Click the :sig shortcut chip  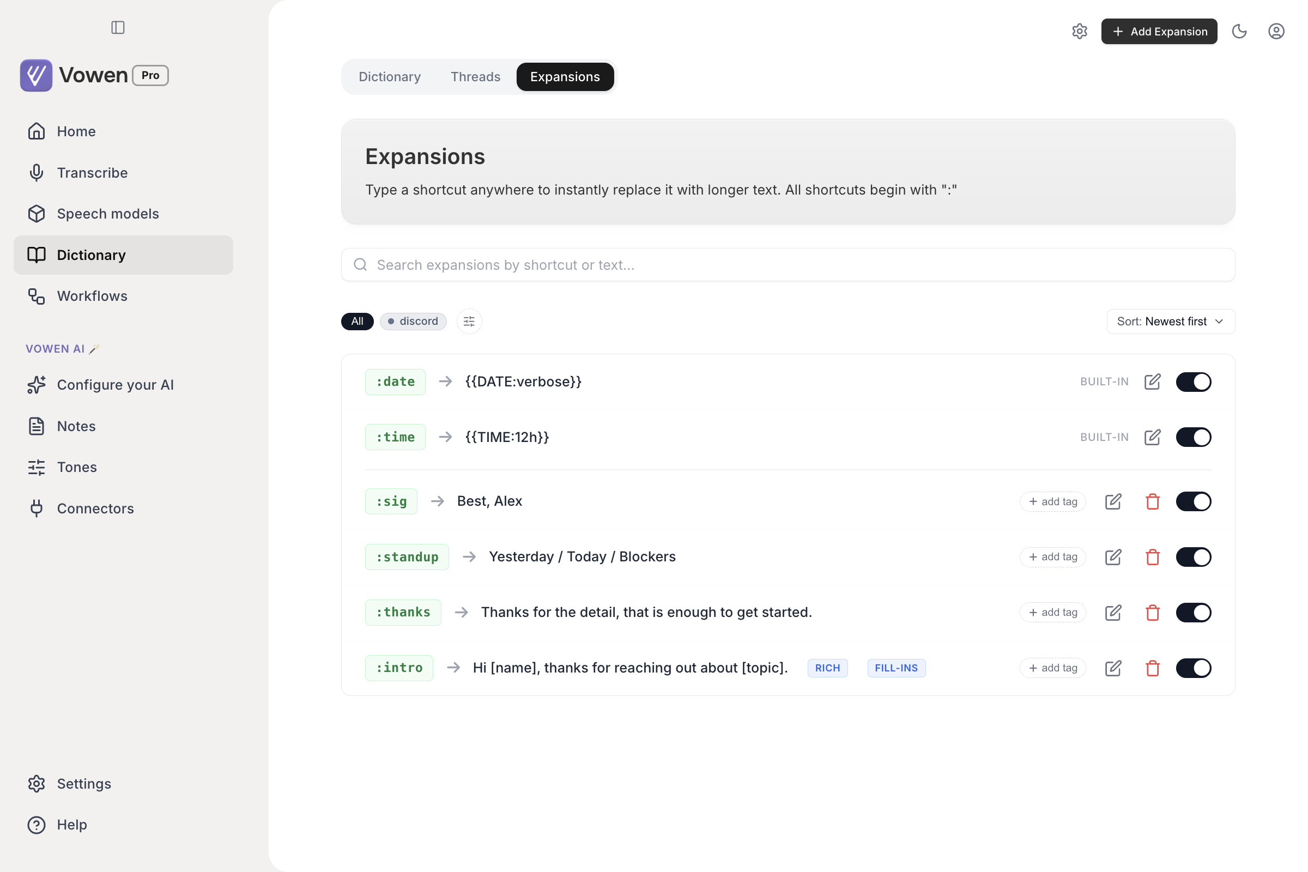point(391,501)
